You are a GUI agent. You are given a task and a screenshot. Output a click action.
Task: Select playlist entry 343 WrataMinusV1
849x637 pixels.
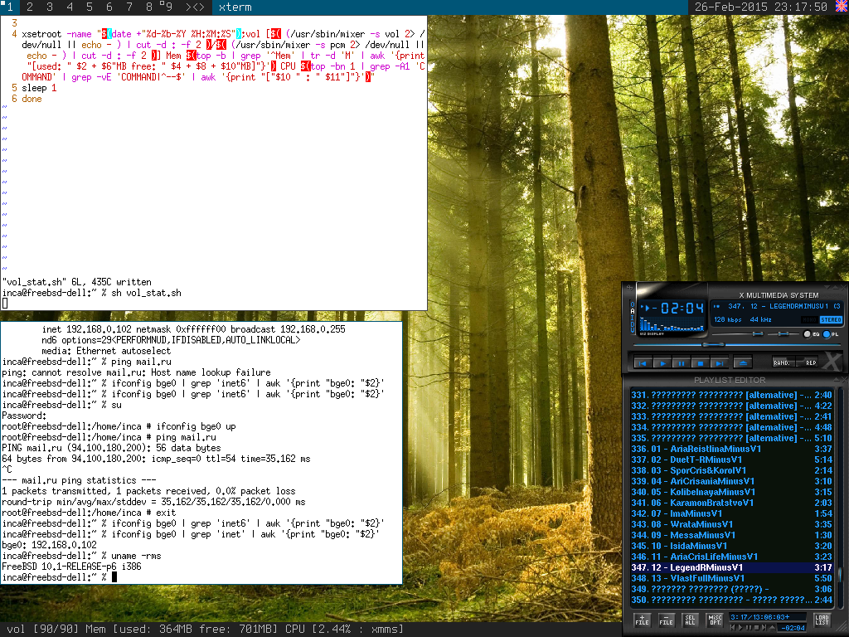[731, 525]
